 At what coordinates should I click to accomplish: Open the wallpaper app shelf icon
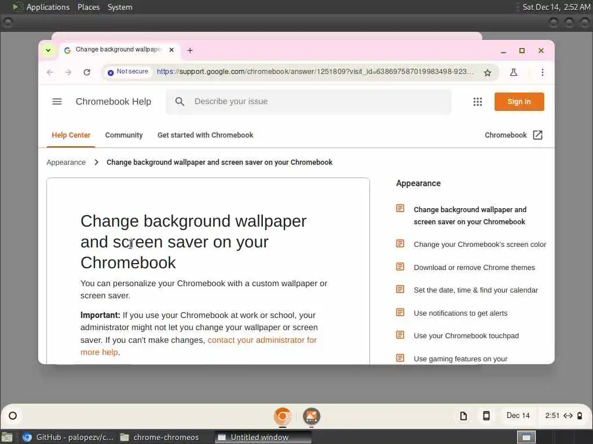point(311,416)
